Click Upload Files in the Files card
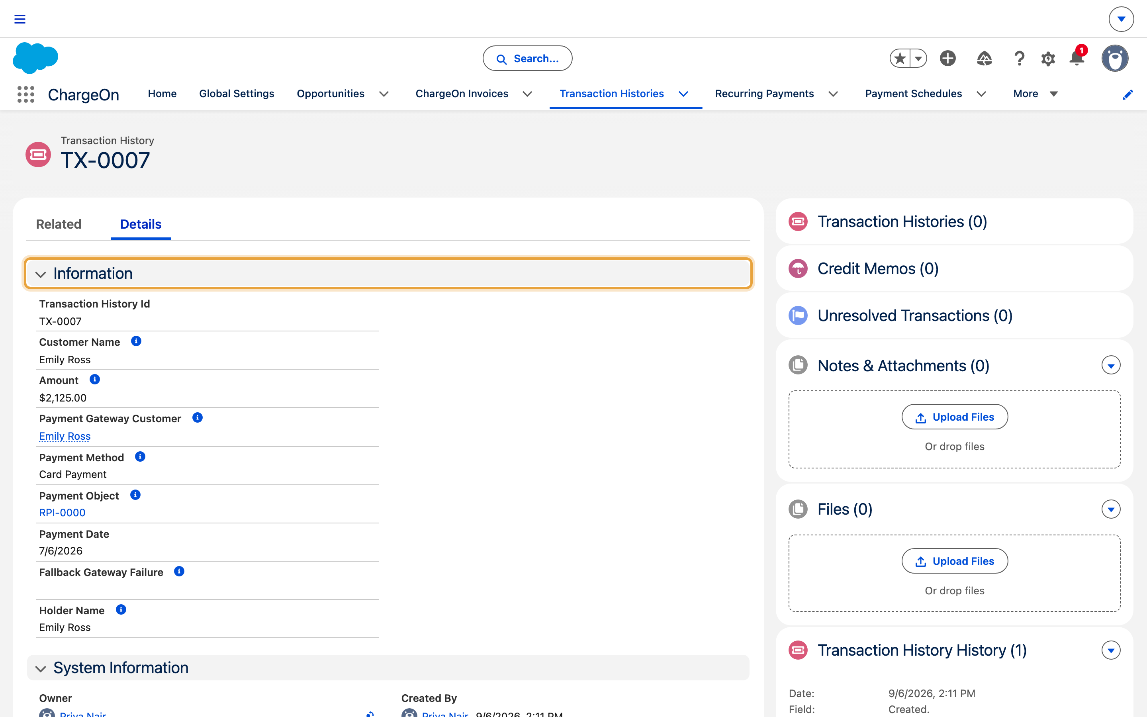 pyautogui.click(x=955, y=562)
